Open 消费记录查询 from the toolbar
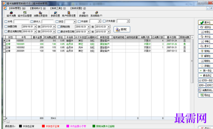Image resolution: width=213 pixels, height=129 pixels. (x=40, y=14)
